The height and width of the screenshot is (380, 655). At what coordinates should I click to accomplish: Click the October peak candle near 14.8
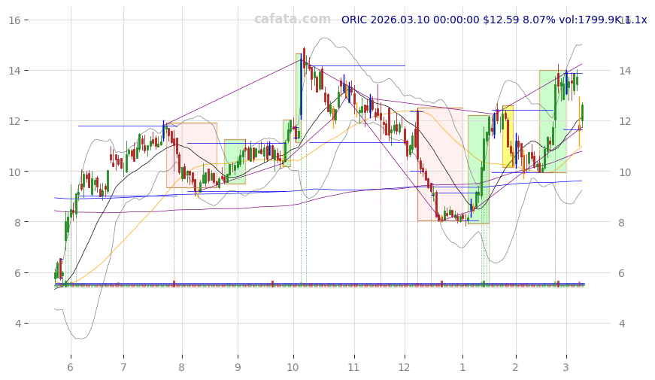click(x=304, y=56)
